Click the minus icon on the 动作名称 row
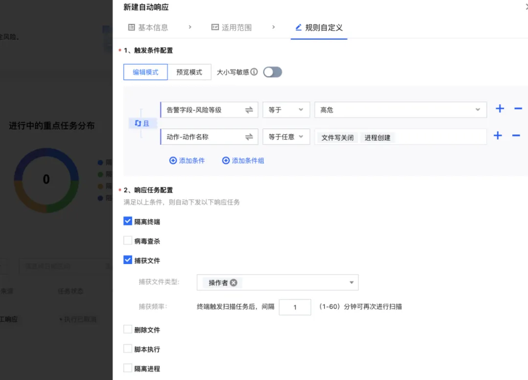The image size is (528, 380). (516, 136)
